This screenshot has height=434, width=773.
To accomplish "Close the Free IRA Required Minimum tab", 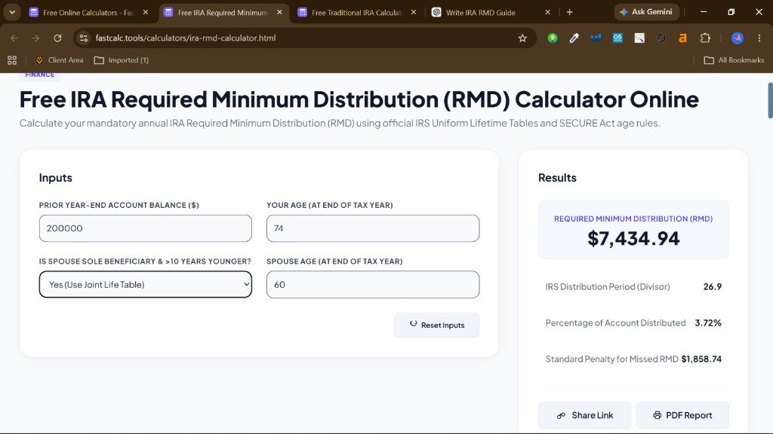I will point(279,12).
